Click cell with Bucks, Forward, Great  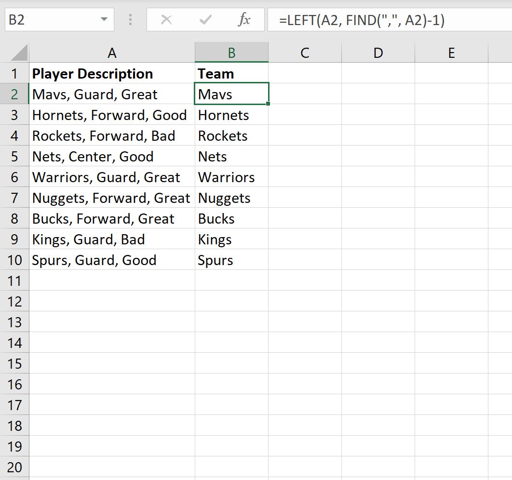112,218
